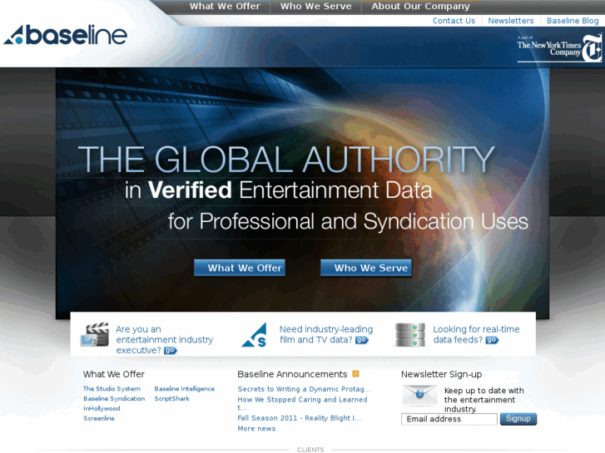Open 'Are you an entertainment industry executive?' link

point(165,340)
